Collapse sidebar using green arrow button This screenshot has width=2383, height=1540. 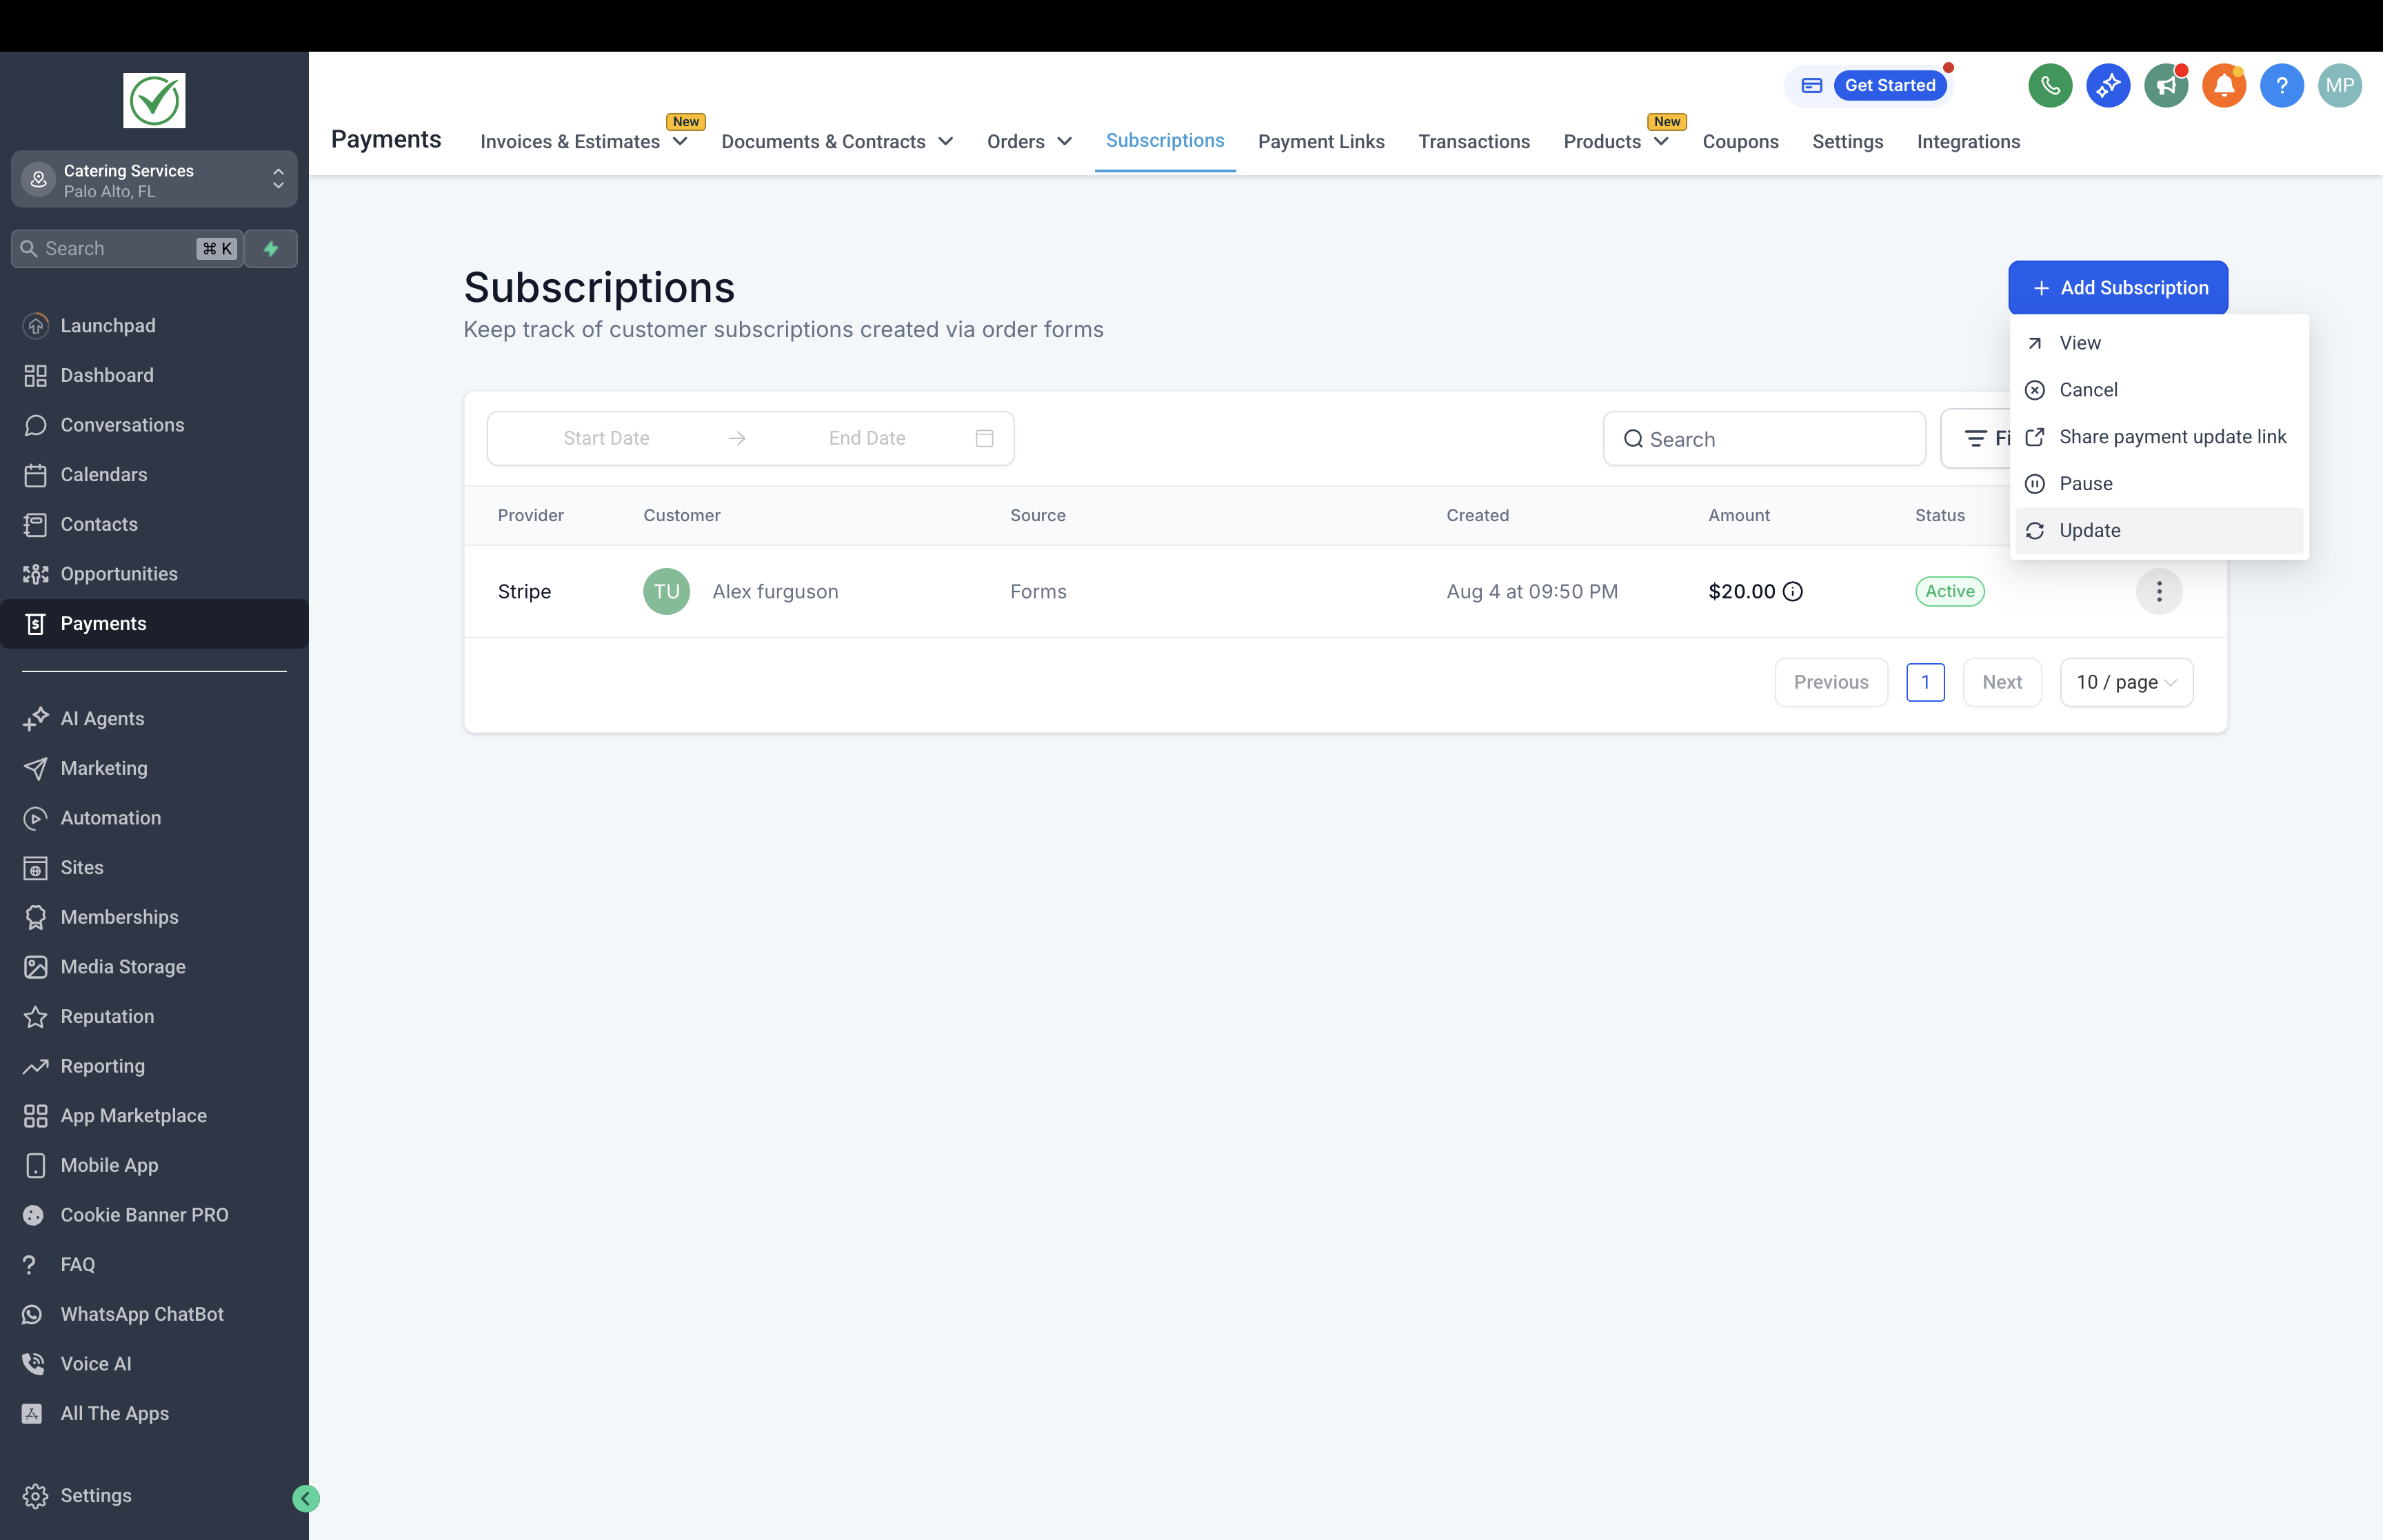(x=306, y=1498)
